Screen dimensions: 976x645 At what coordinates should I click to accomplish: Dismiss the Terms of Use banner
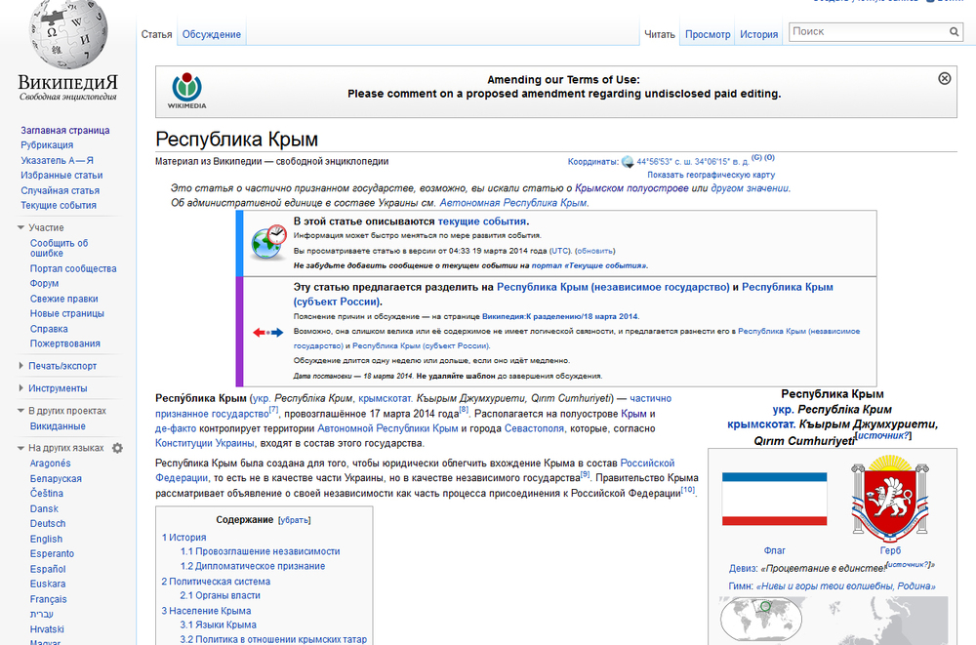[x=944, y=78]
